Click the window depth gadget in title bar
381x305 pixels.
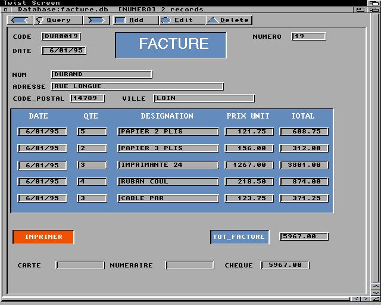[x=374, y=10]
